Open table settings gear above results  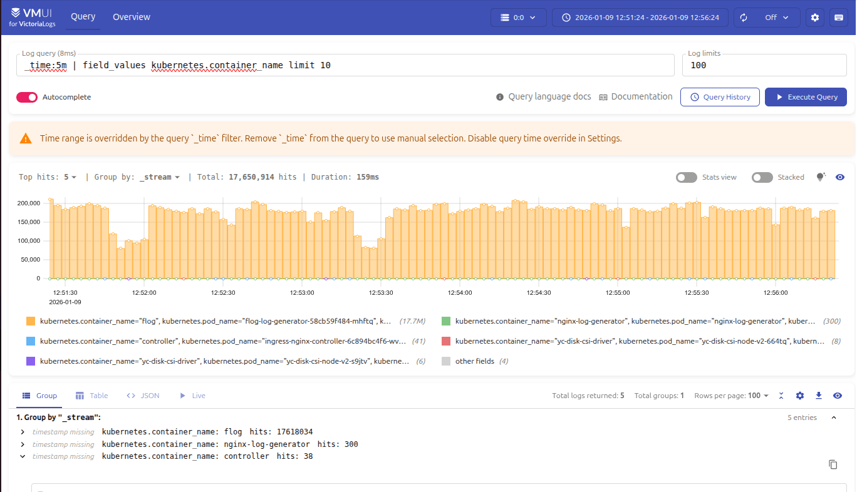(x=800, y=396)
